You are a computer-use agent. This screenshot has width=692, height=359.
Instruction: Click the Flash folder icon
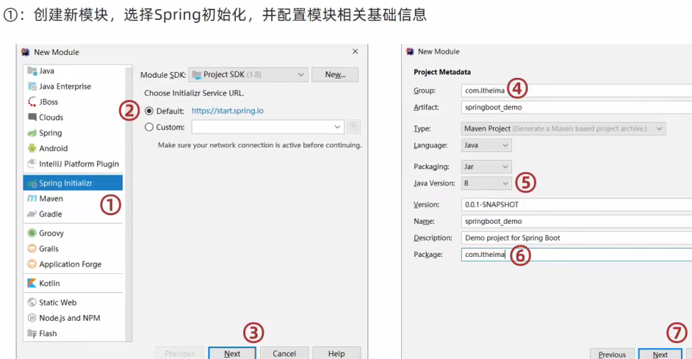tap(32, 333)
